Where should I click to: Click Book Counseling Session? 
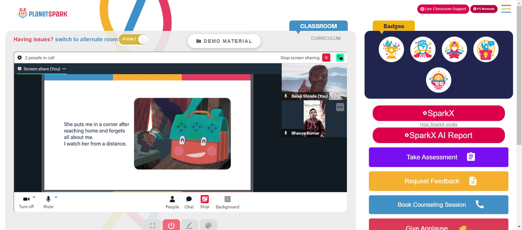(x=438, y=205)
